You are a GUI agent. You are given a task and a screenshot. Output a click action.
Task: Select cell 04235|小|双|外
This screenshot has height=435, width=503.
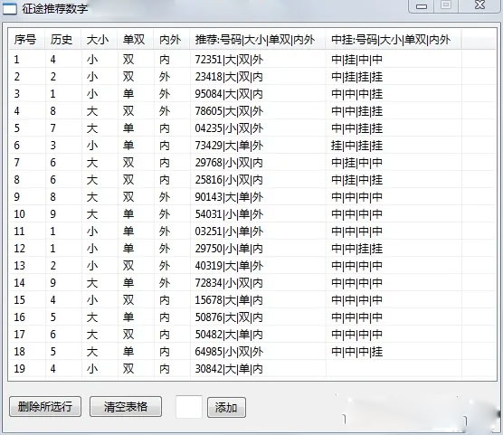coord(229,128)
